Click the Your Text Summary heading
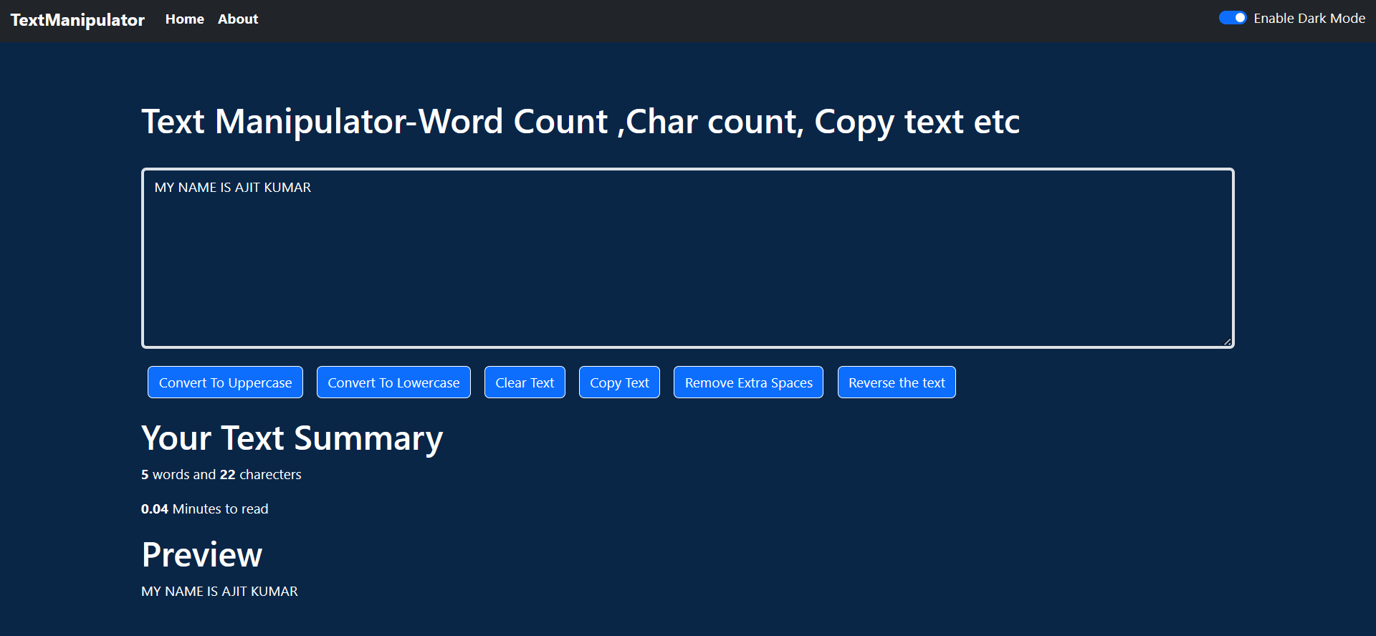Image resolution: width=1376 pixels, height=636 pixels. [292, 438]
